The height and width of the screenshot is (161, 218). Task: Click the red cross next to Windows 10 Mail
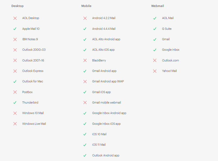pyautogui.click(x=15, y=113)
